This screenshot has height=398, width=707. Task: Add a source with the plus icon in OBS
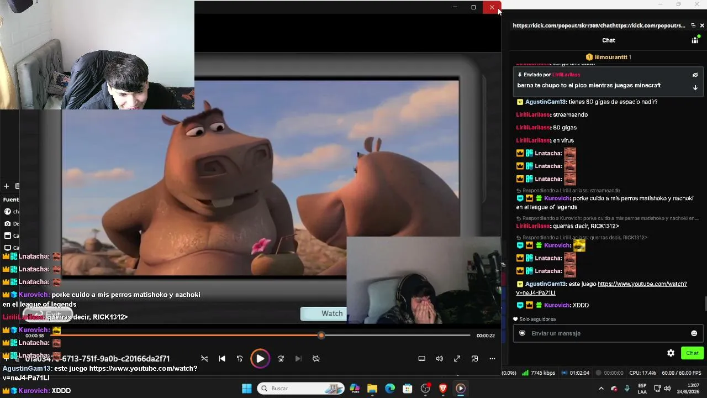6,186
